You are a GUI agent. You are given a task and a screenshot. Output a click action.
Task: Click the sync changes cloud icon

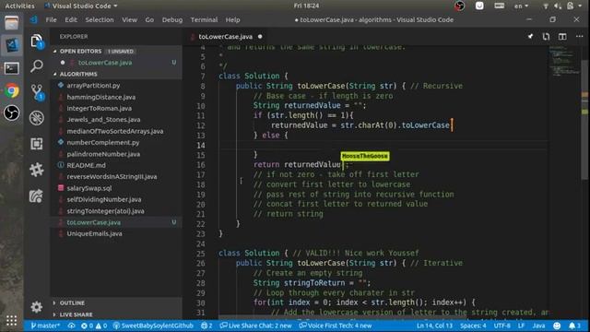pos(71,326)
